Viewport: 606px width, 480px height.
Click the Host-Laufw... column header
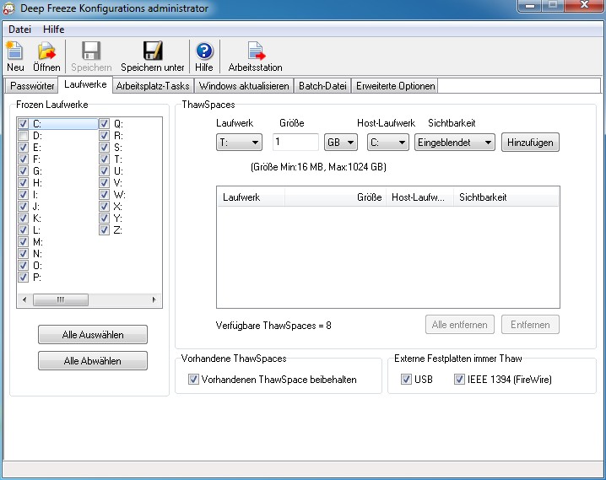(x=419, y=197)
